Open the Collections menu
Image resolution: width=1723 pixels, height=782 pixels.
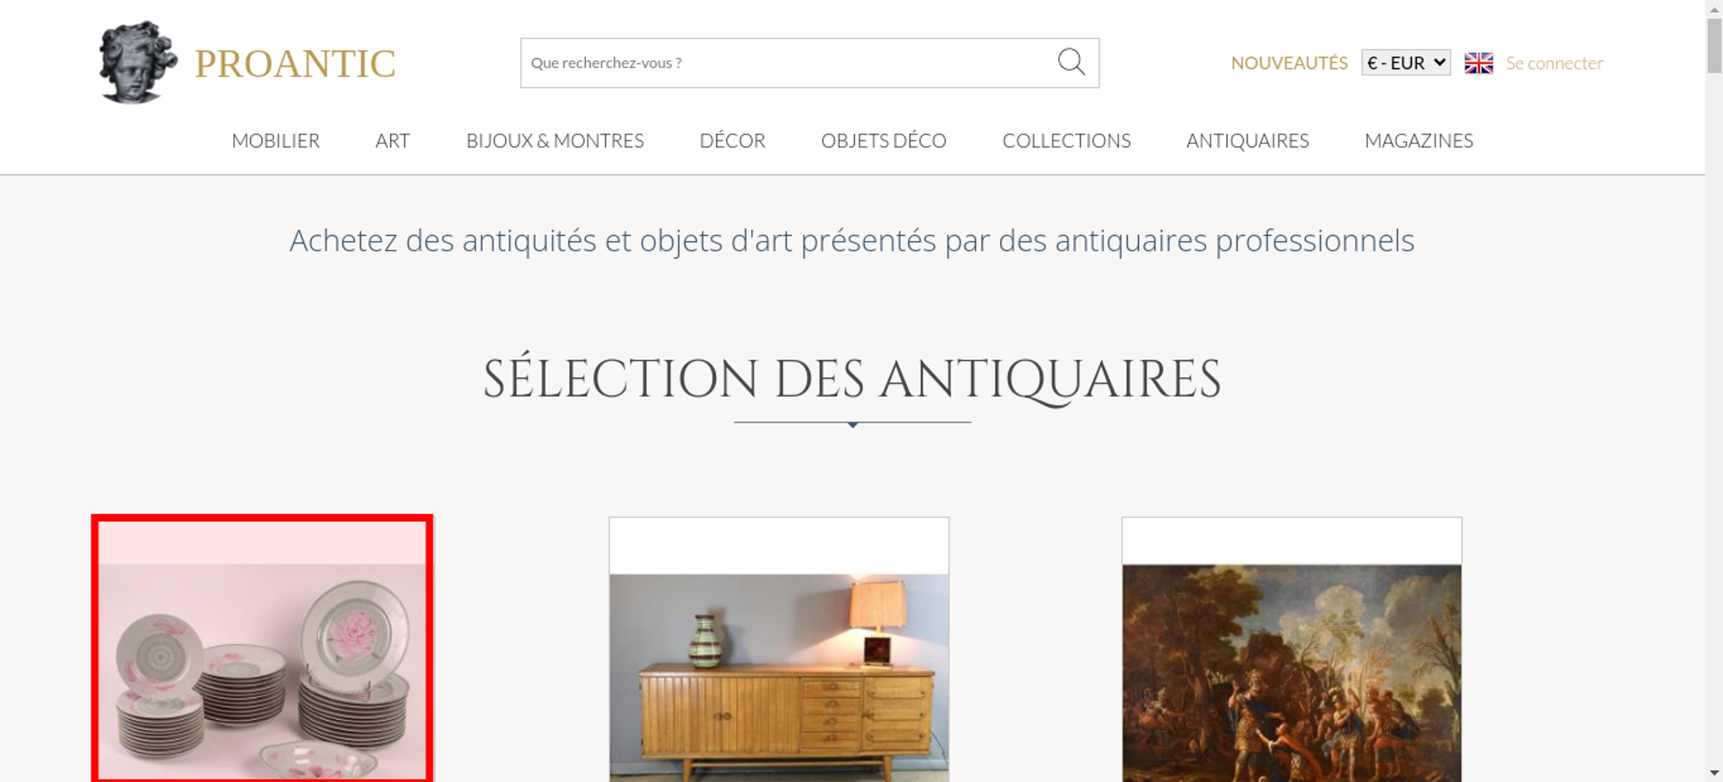point(1067,140)
